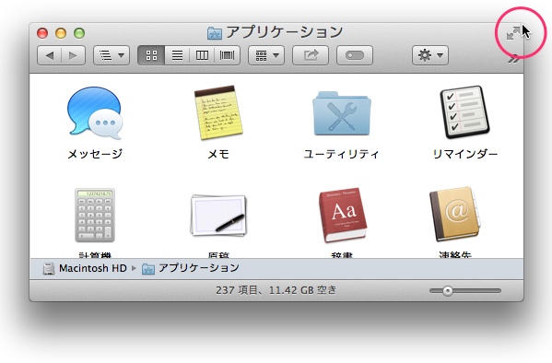The height and width of the screenshot is (363, 552).
Task: Open the Reminders app (リマインダー)
Action: pos(464,112)
